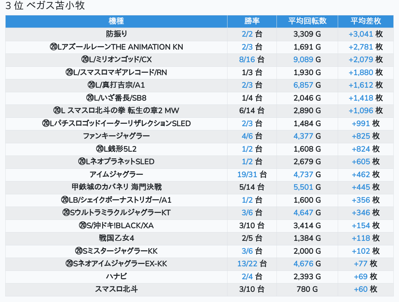The height and width of the screenshot is (302, 399).
Task: Open the ハナビ machine row
Action: point(116,276)
